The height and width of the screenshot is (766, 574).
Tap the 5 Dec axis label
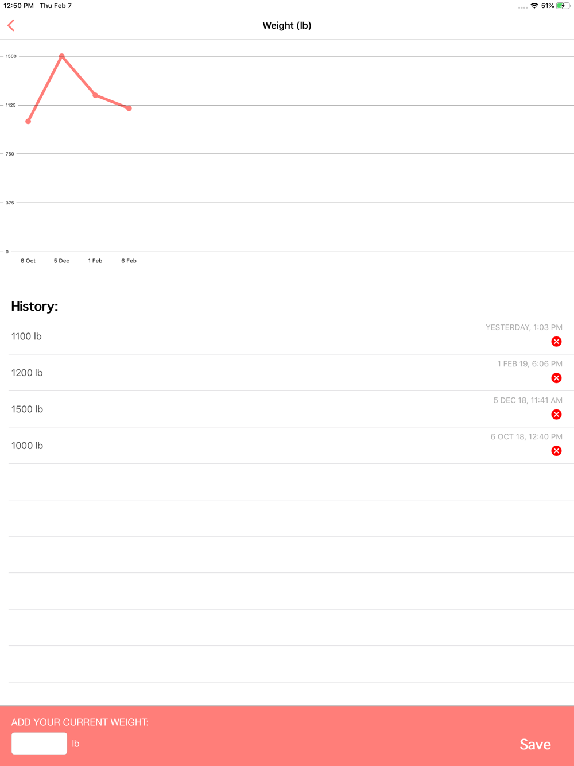pos(61,261)
